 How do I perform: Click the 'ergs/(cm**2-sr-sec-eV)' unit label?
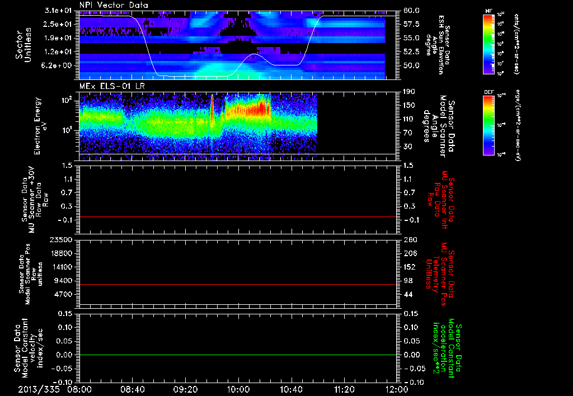(517, 125)
